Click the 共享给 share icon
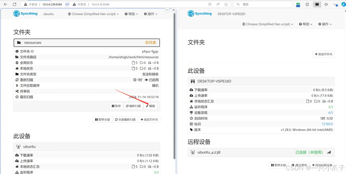346x174 pixels. tap(17, 91)
